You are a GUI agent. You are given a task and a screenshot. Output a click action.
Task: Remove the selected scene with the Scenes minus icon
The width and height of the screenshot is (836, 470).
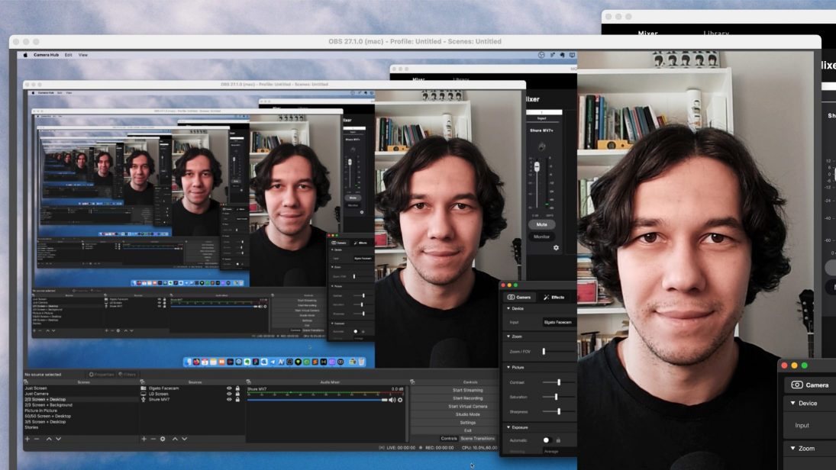point(37,439)
